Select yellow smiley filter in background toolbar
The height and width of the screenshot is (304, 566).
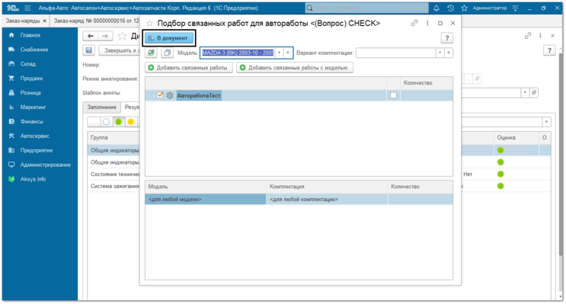pyautogui.click(x=131, y=122)
